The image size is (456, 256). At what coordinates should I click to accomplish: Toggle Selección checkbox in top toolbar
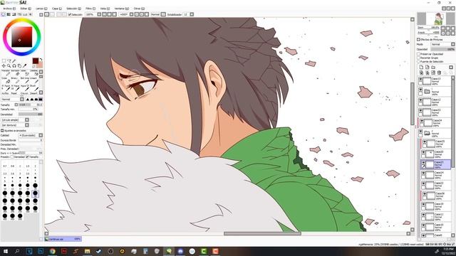[70, 14]
